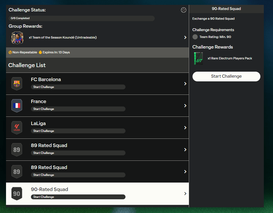This screenshot has height=213, width=273.
Task: Click the 0/6 Completed progress bar
Action: (82, 18)
